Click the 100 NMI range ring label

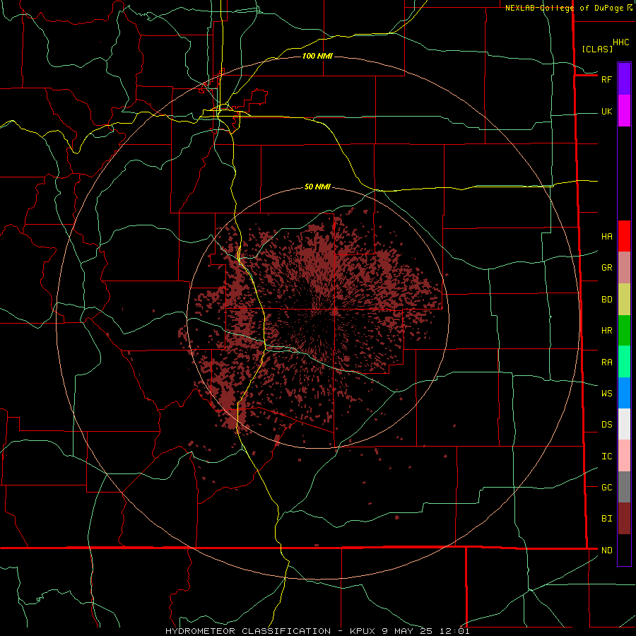click(317, 56)
